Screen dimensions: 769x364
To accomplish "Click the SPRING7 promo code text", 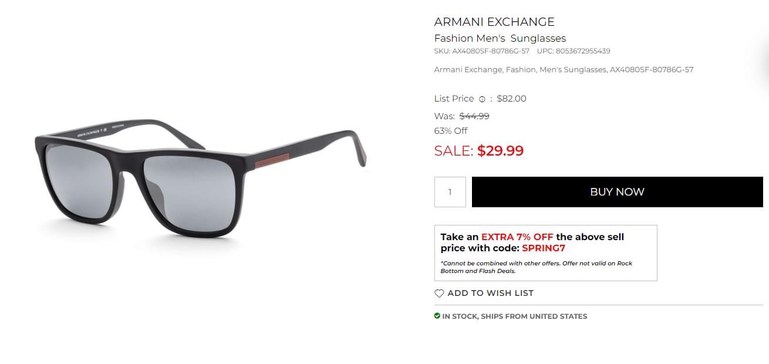I will click(x=543, y=248).
